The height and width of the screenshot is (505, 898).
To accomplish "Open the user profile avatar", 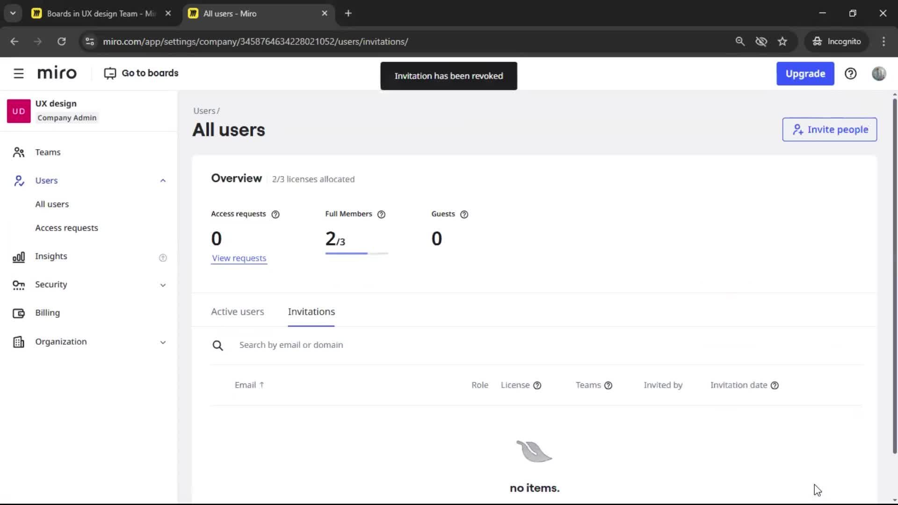I will click(879, 73).
